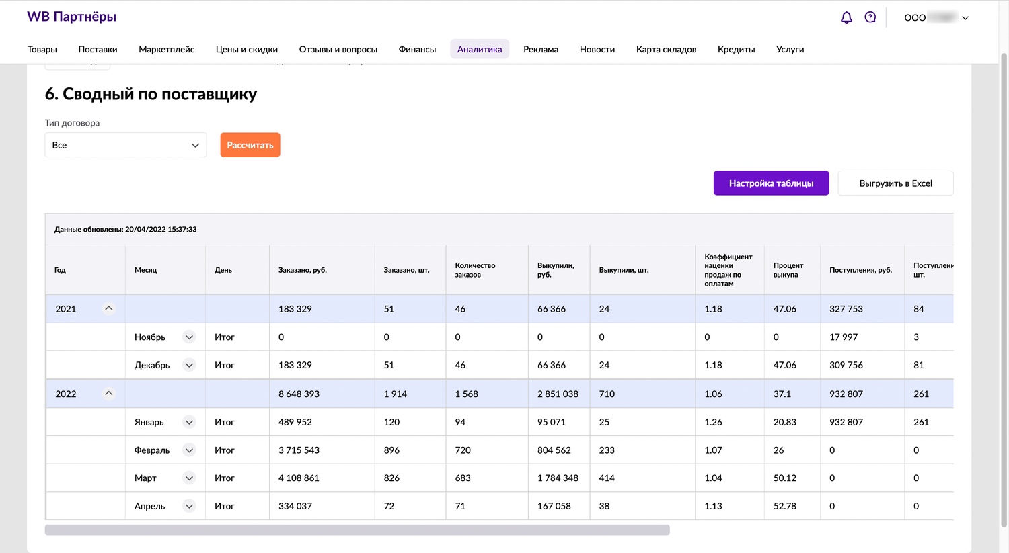The image size is (1009, 553).
Task: Open the help question mark icon
Action: point(870,17)
